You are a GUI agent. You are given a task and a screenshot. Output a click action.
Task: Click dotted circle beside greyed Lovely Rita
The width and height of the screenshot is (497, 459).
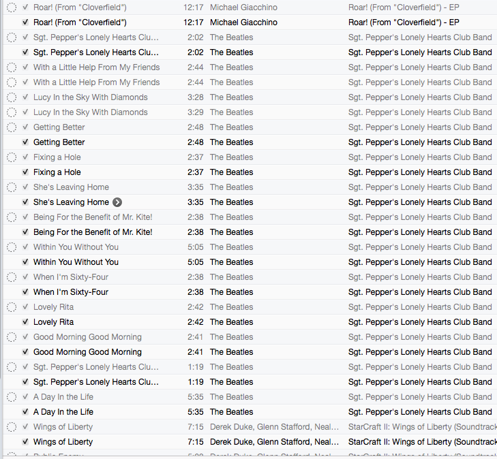click(12, 307)
